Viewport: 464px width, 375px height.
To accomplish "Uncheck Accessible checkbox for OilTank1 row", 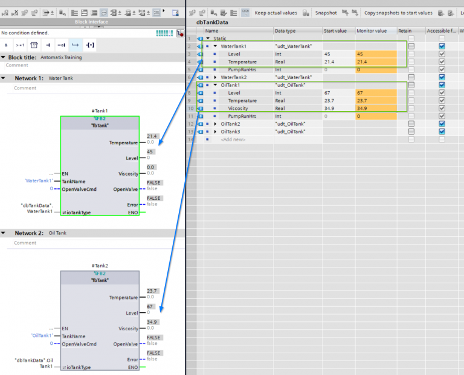I will [x=442, y=85].
